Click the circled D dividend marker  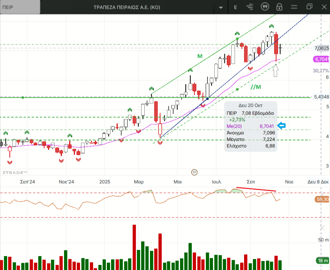[x=194, y=172]
